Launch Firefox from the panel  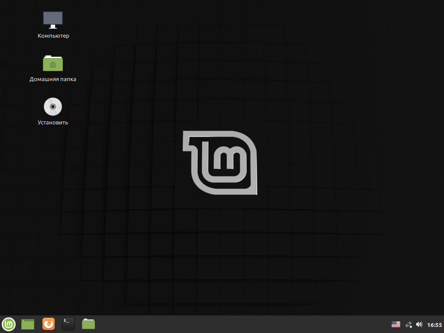(49, 324)
